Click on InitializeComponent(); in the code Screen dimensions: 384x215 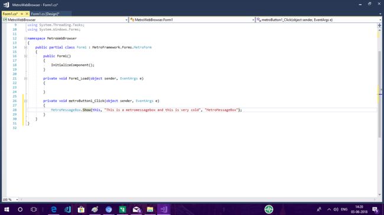coord(73,65)
